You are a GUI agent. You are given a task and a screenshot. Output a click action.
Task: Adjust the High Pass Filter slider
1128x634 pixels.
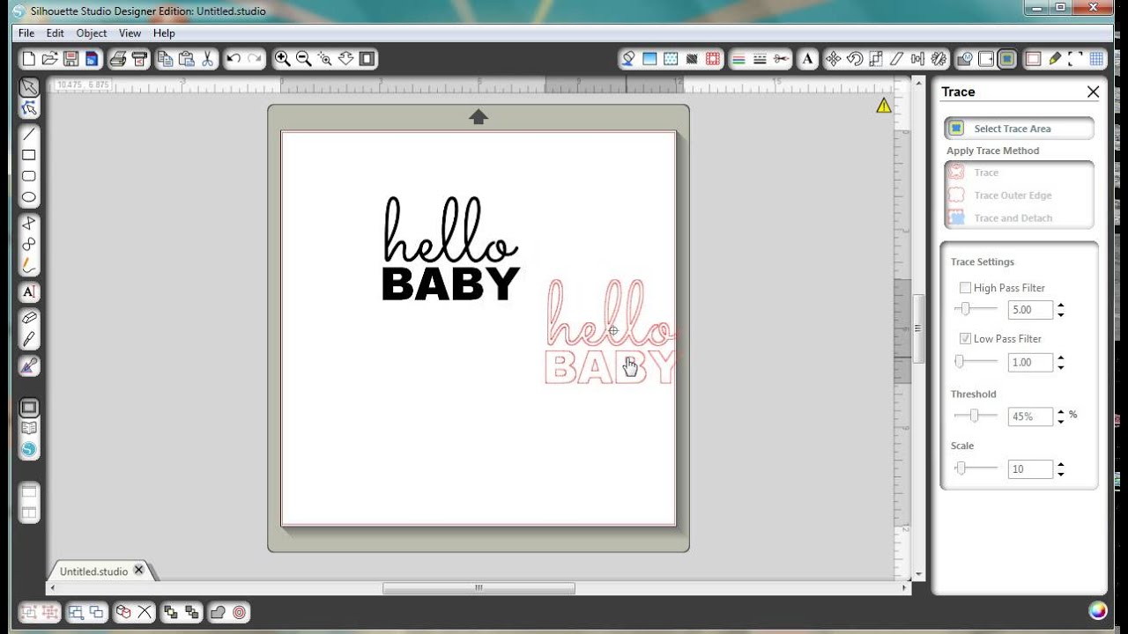tap(966, 309)
